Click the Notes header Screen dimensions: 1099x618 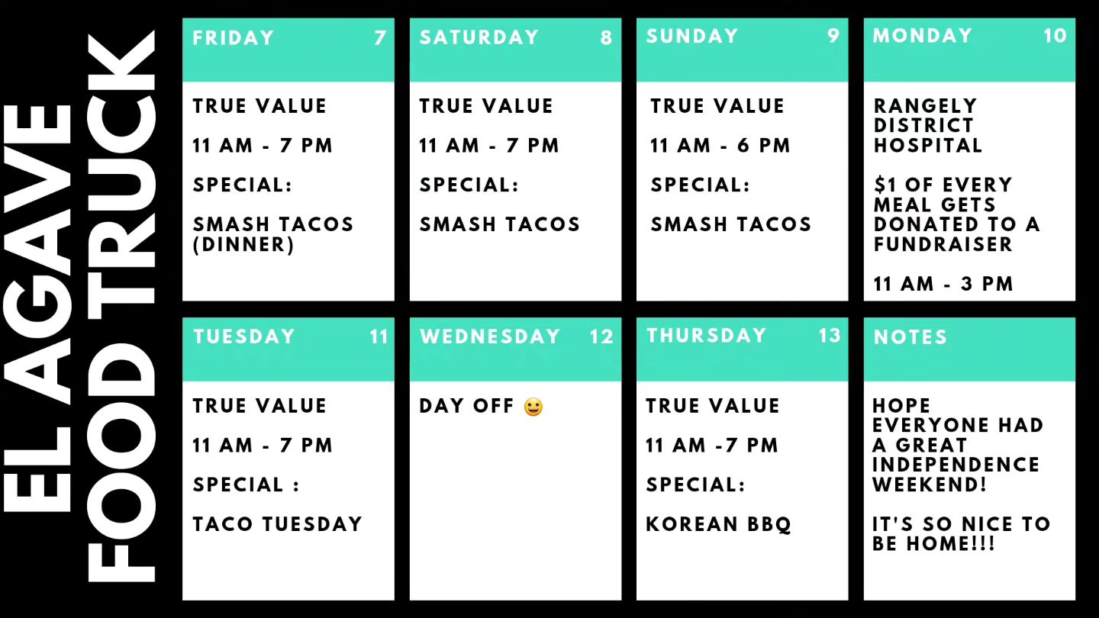click(x=969, y=349)
